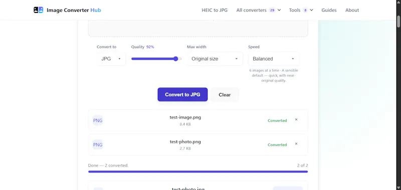Go to the Guides page
The width and height of the screenshot is (401, 190).
329,10
